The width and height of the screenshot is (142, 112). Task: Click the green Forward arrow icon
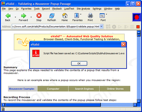click(23, 16)
